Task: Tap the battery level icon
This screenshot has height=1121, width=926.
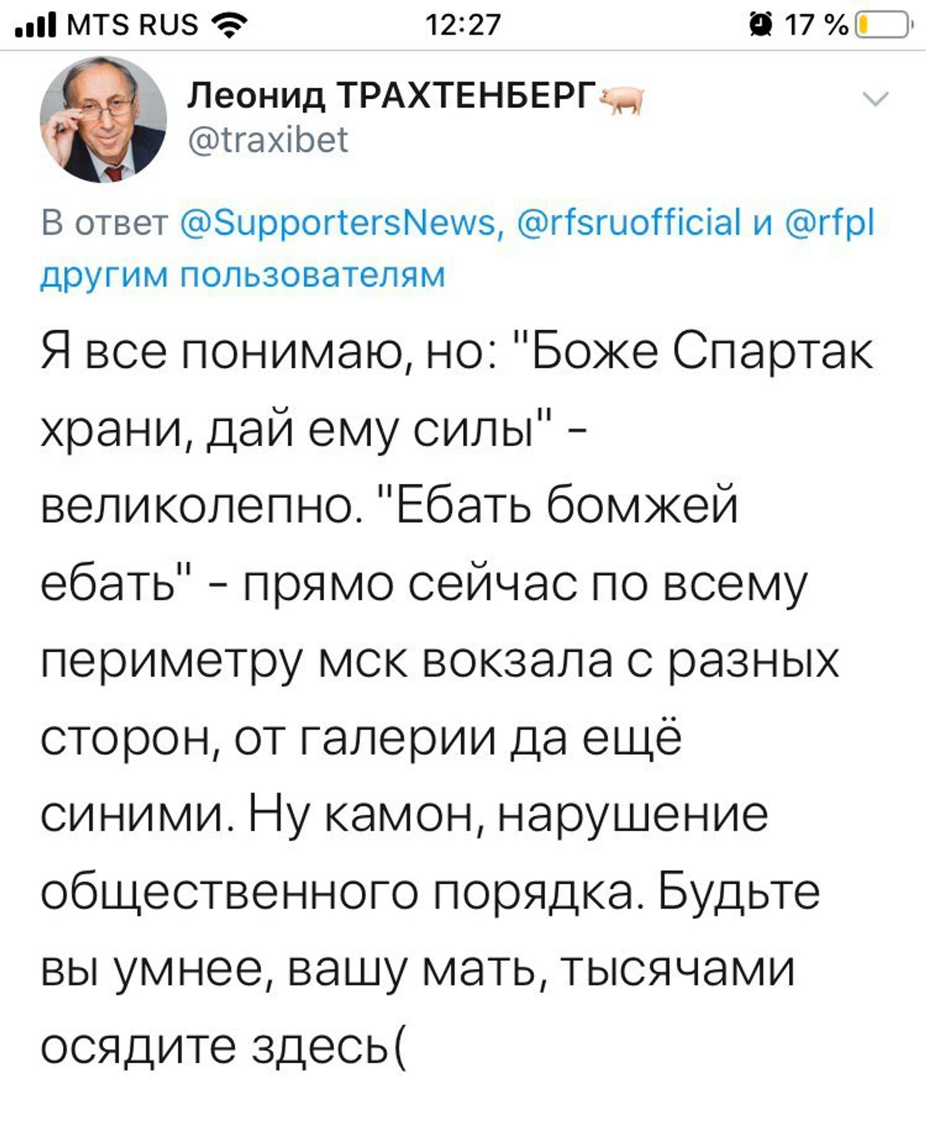Action: pos(884,25)
